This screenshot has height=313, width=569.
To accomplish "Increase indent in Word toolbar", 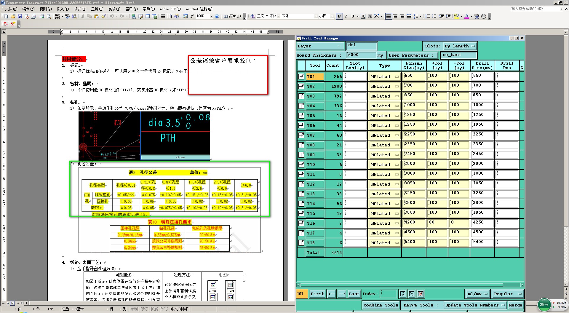I will 448,16.
